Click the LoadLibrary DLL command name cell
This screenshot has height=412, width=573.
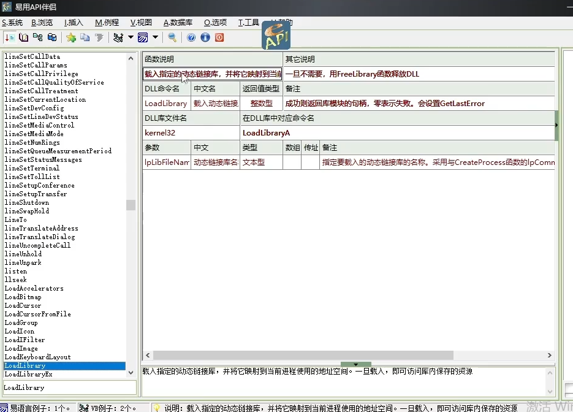click(x=167, y=104)
